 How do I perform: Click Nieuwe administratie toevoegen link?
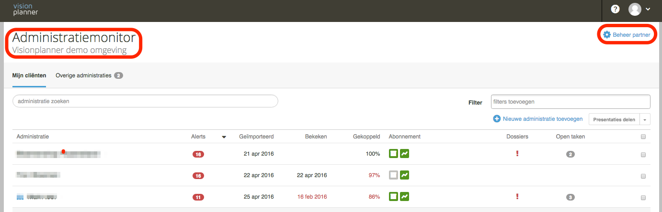pyautogui.click(x=543, y=119)
